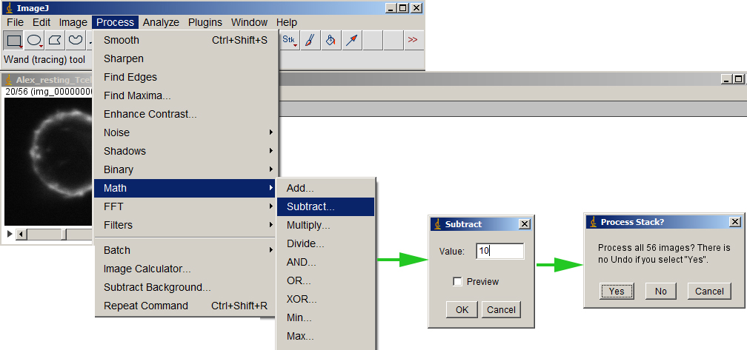Click the Value input field
Viewport: 747px width, 350px height.
(x=500, y=251)
